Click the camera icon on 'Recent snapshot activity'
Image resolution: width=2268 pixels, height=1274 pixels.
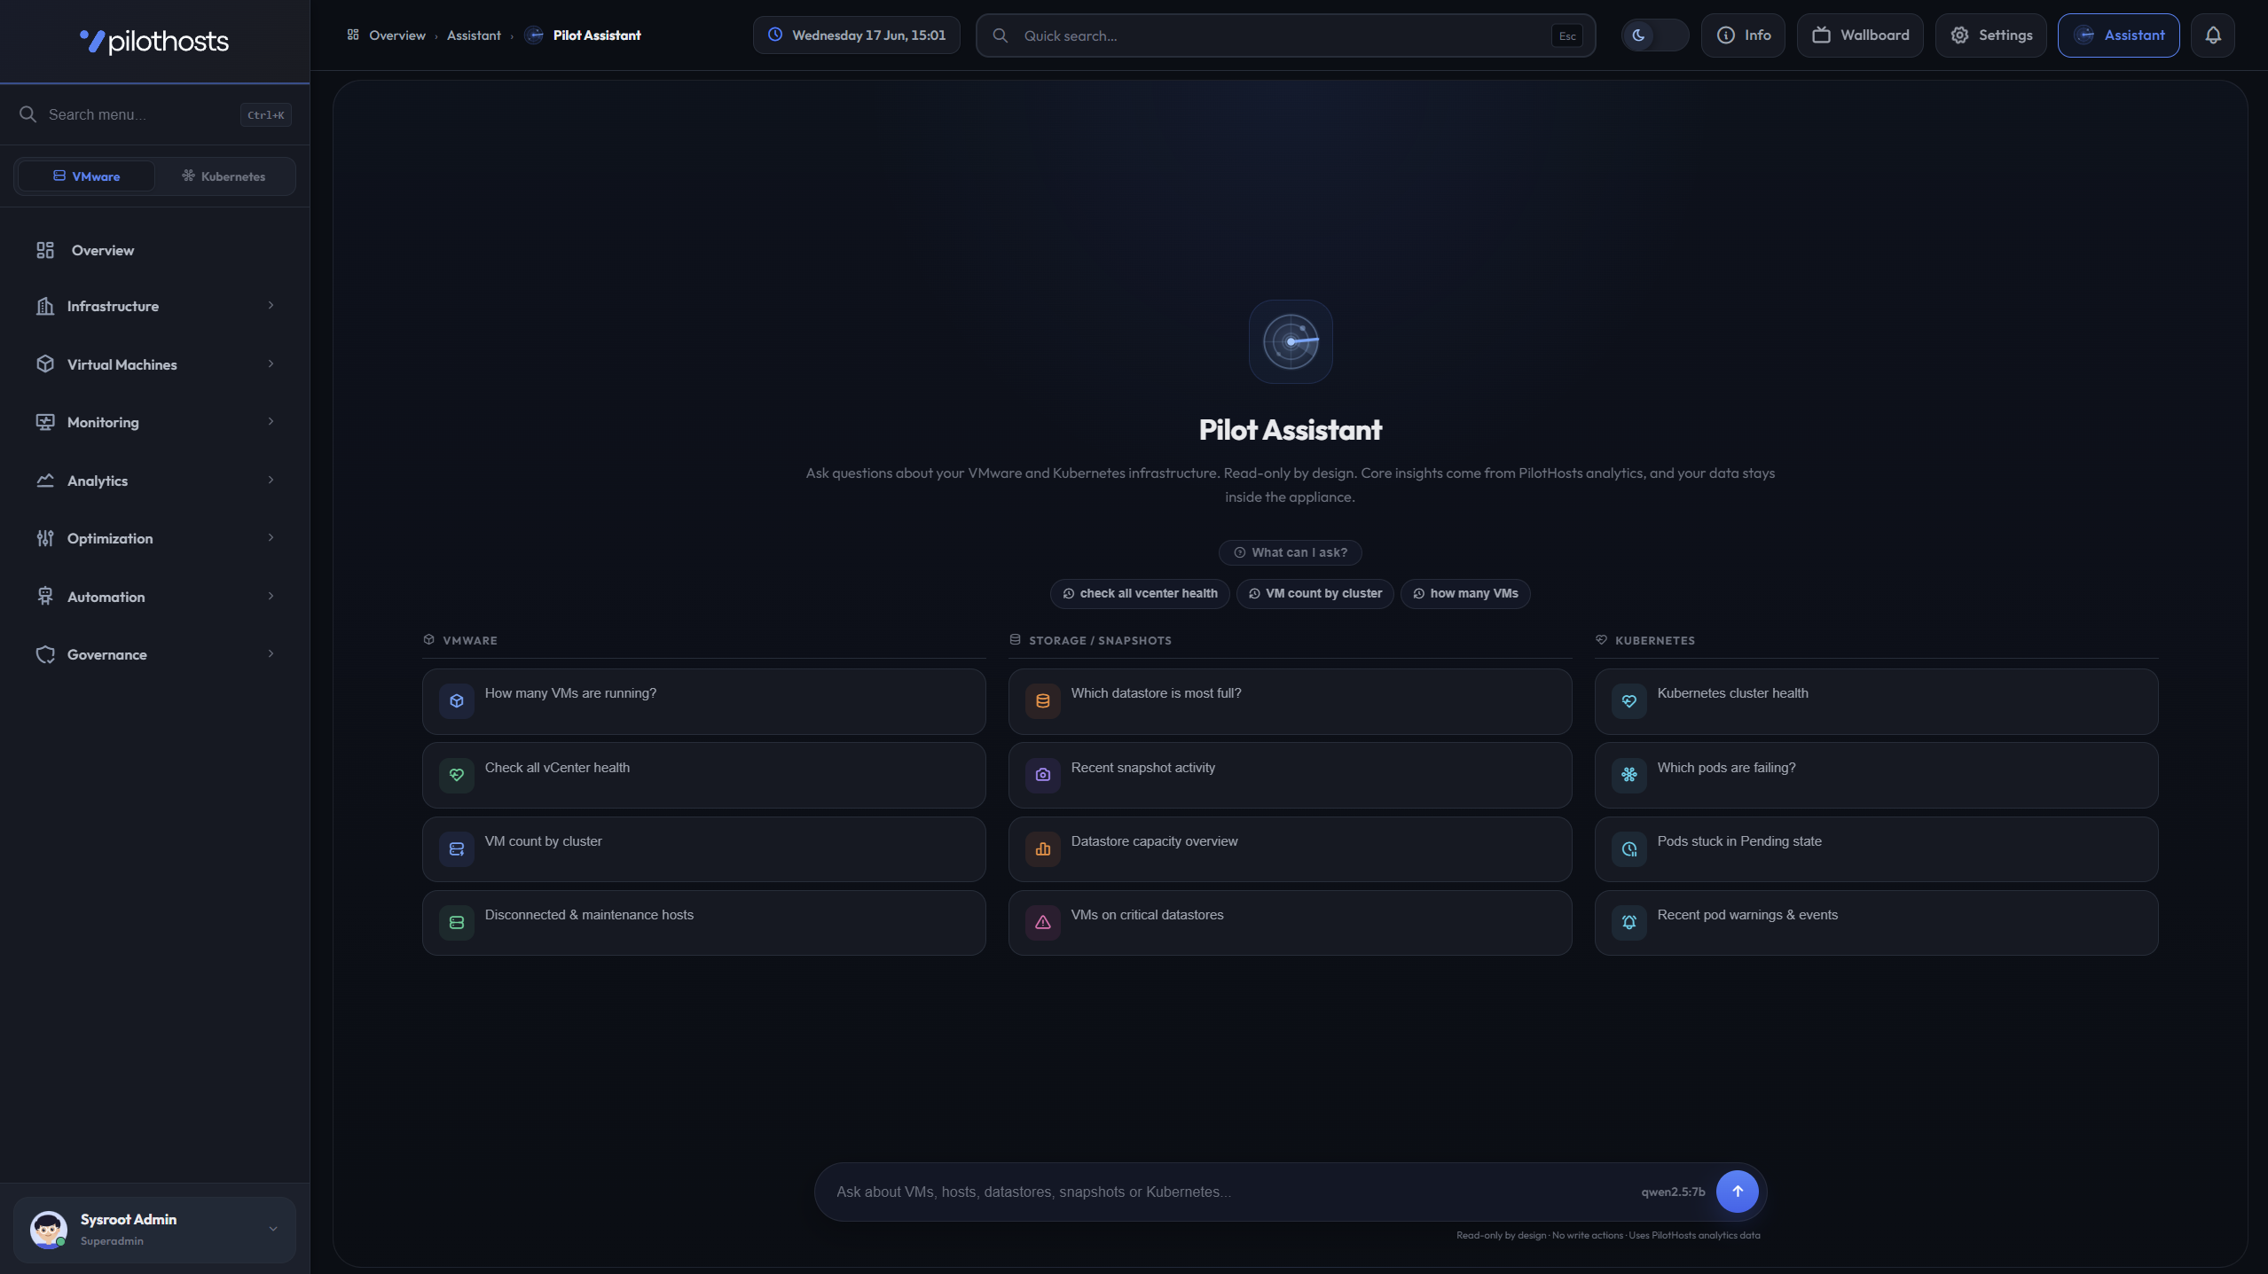[x=1043, y=775]
